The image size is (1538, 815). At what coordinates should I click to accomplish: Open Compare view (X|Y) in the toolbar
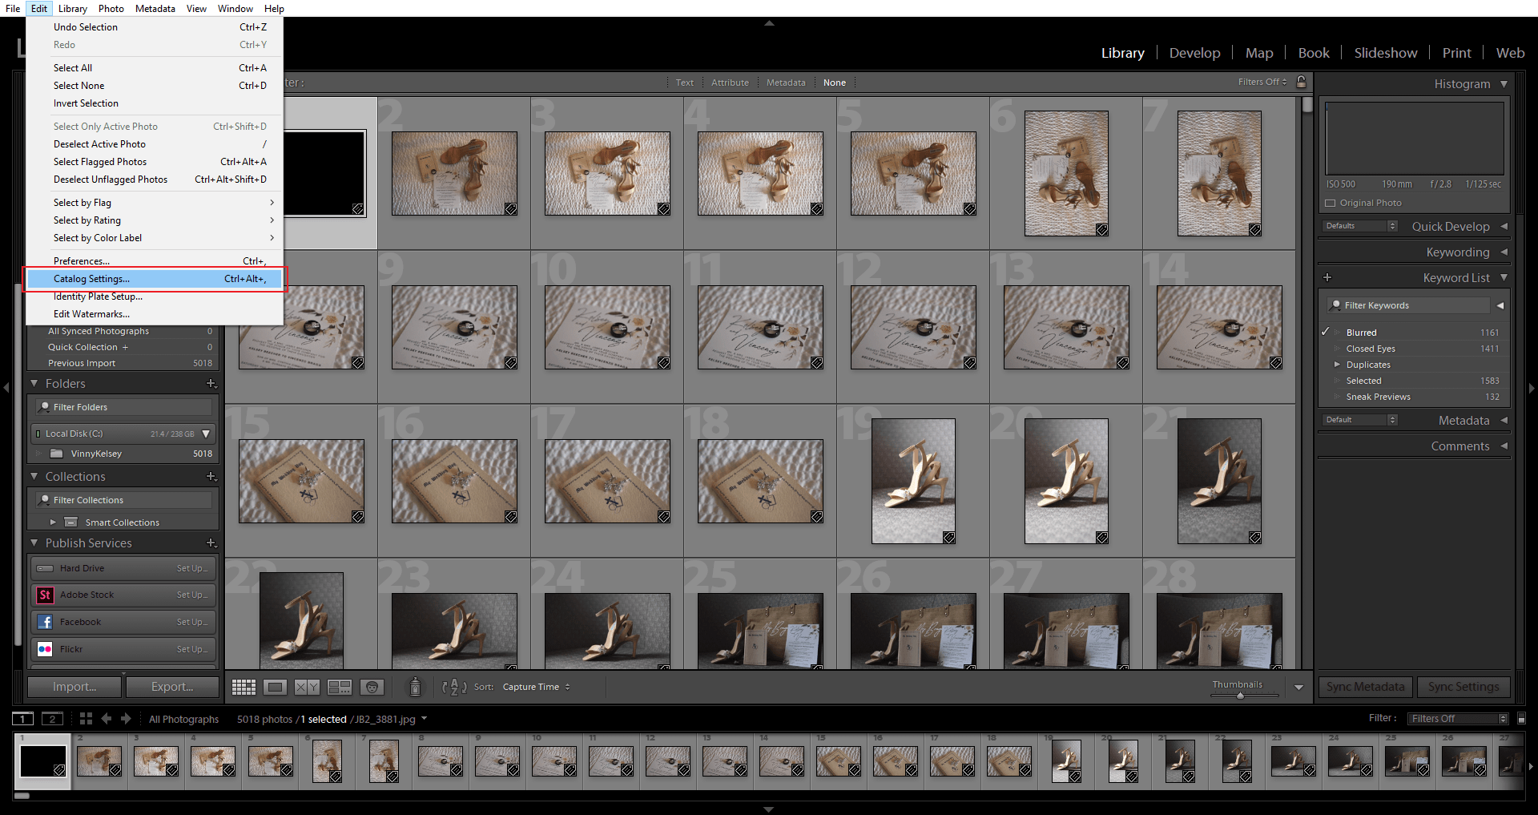pyautogui.click(x=307, y=687)
